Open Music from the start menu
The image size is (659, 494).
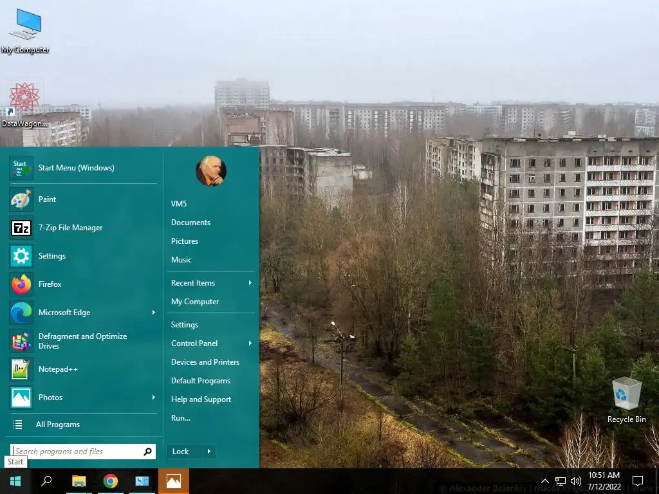[181, 260]
